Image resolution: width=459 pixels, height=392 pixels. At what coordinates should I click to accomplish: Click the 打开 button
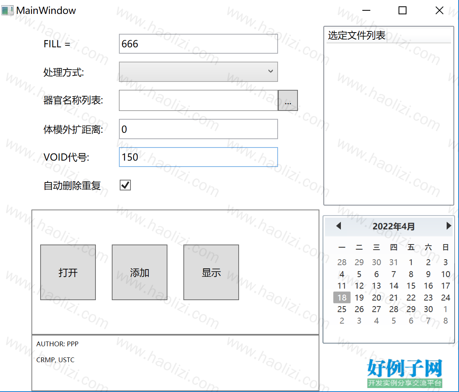coord(68,272)
